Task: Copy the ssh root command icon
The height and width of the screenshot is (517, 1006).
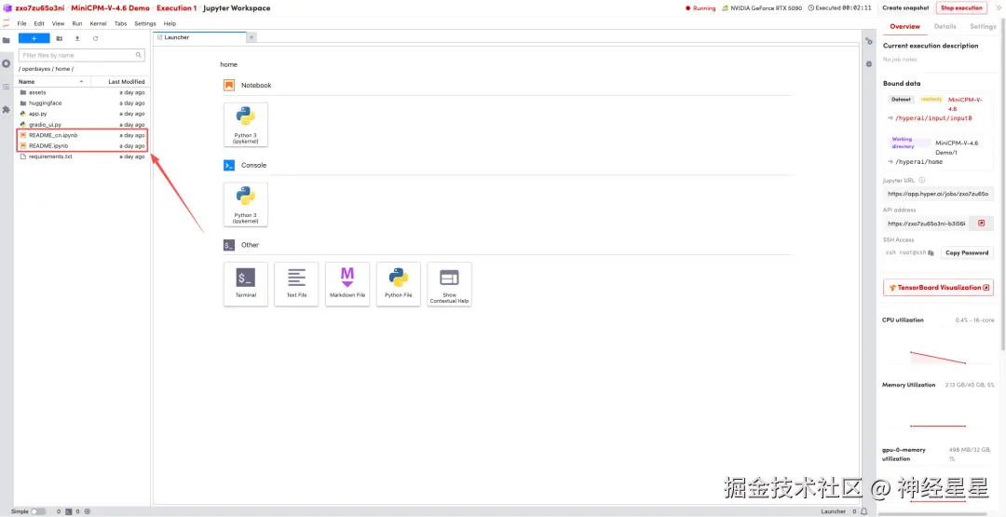Action: 931,252
